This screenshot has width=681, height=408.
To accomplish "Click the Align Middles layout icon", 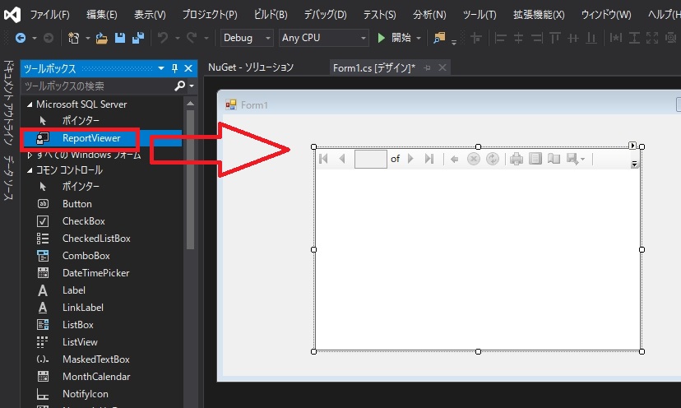I will pyautogui.click(x=573, y=38).
